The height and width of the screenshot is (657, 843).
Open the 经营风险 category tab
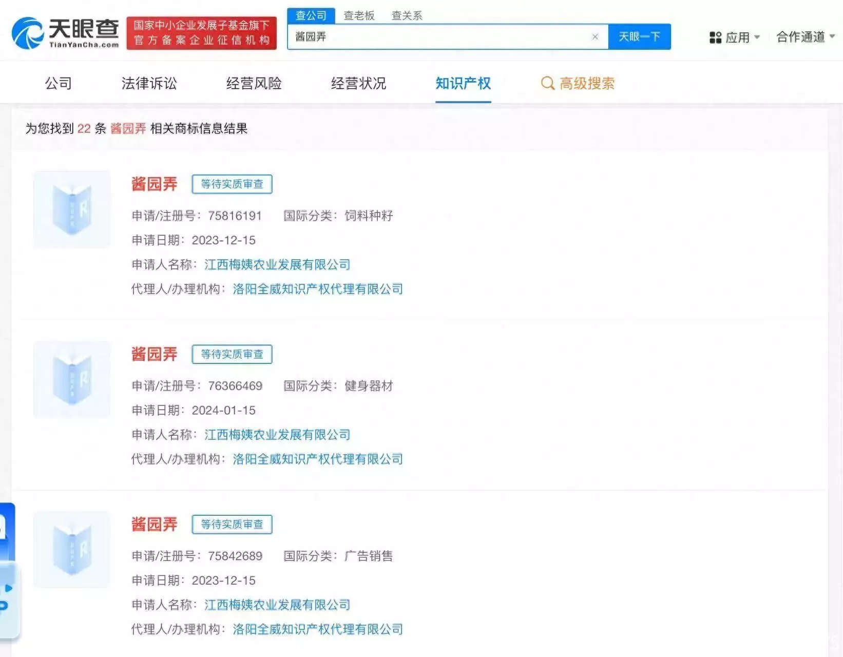point(254,83)
